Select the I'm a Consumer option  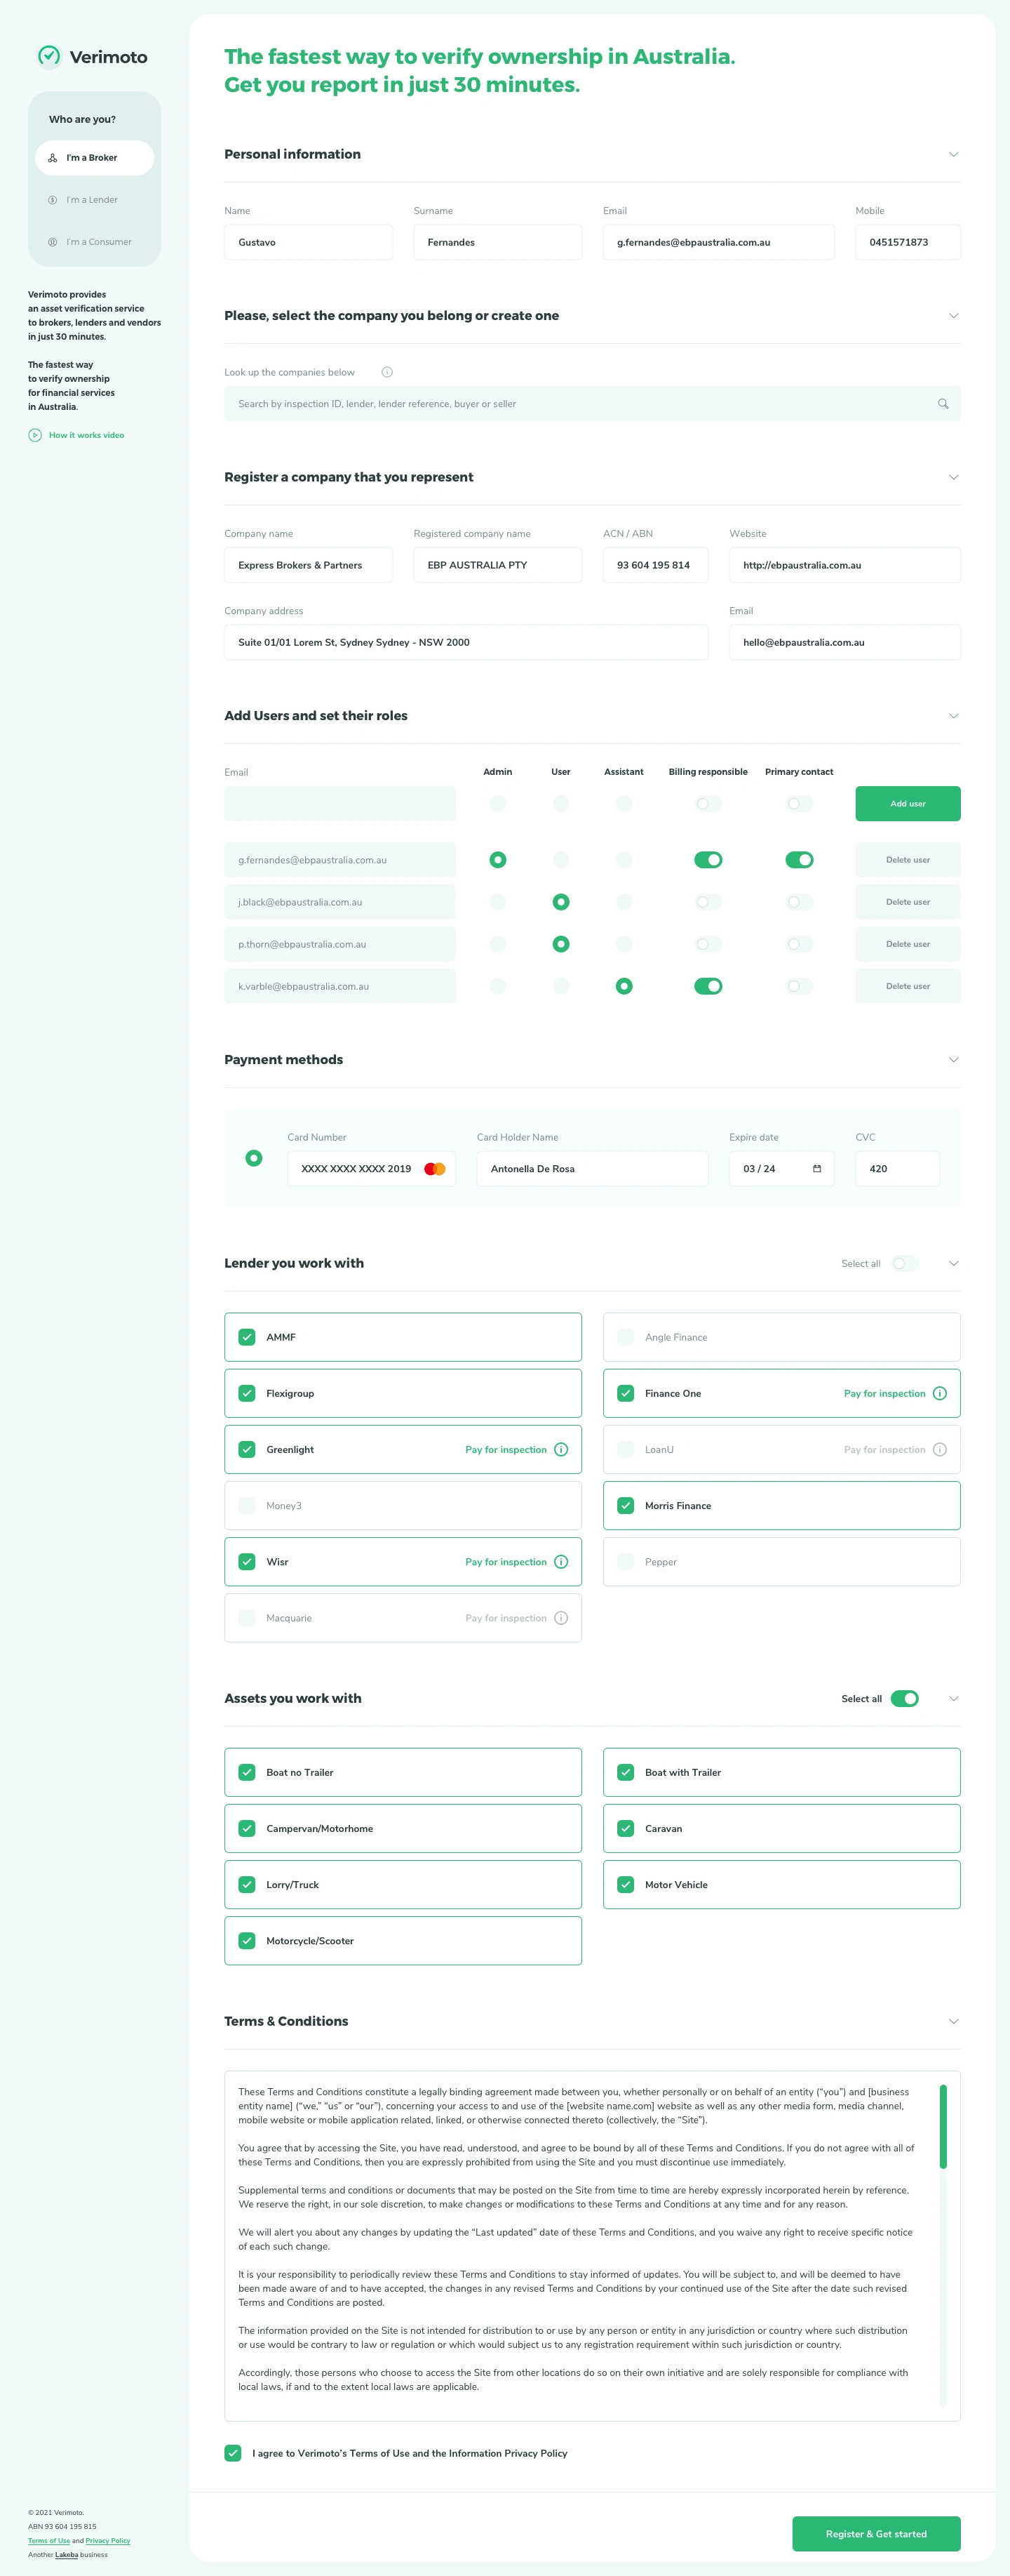point(95,242)
